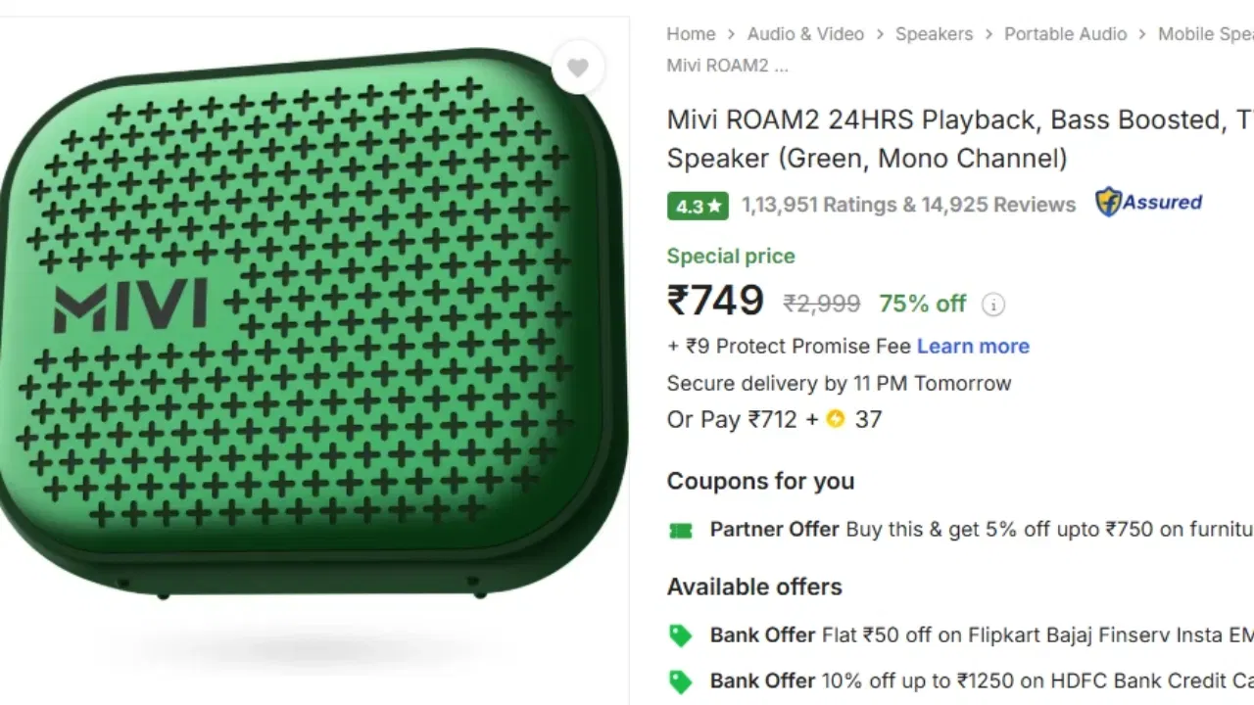Click the wishlist heart icon on product image
This screenshot has width=1254, height=705.
[x=578, y=67]
